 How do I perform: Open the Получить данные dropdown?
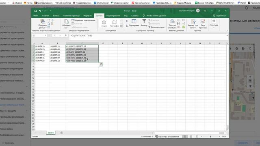click(x=43, y=24)
